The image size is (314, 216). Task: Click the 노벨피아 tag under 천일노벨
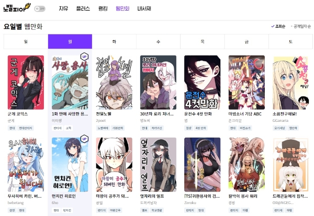[x=103, y=128]
